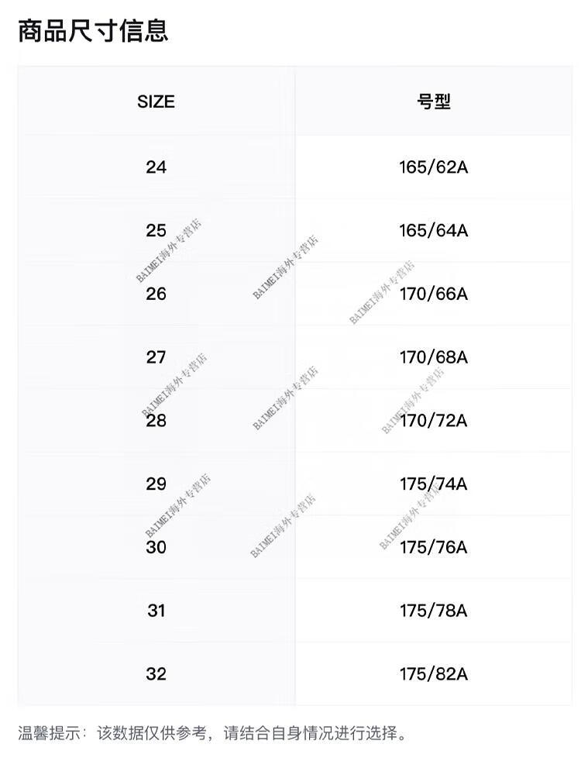
Task: Click the 175/82A value
Action: (x=434, y=673)
